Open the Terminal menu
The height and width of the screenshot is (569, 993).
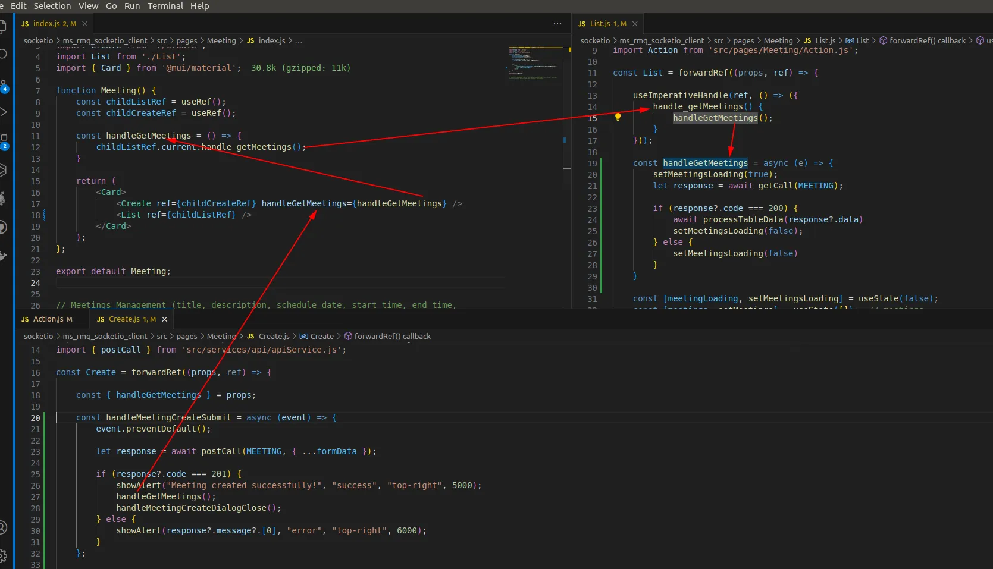click(x=165, y=6)
